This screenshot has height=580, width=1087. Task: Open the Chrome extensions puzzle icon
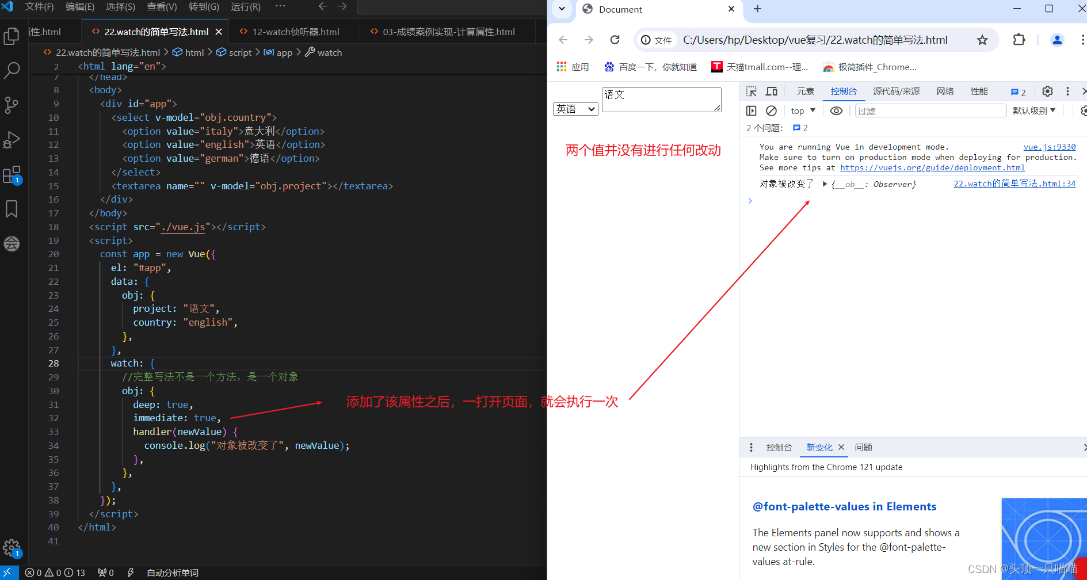(x=1019, y=40)
